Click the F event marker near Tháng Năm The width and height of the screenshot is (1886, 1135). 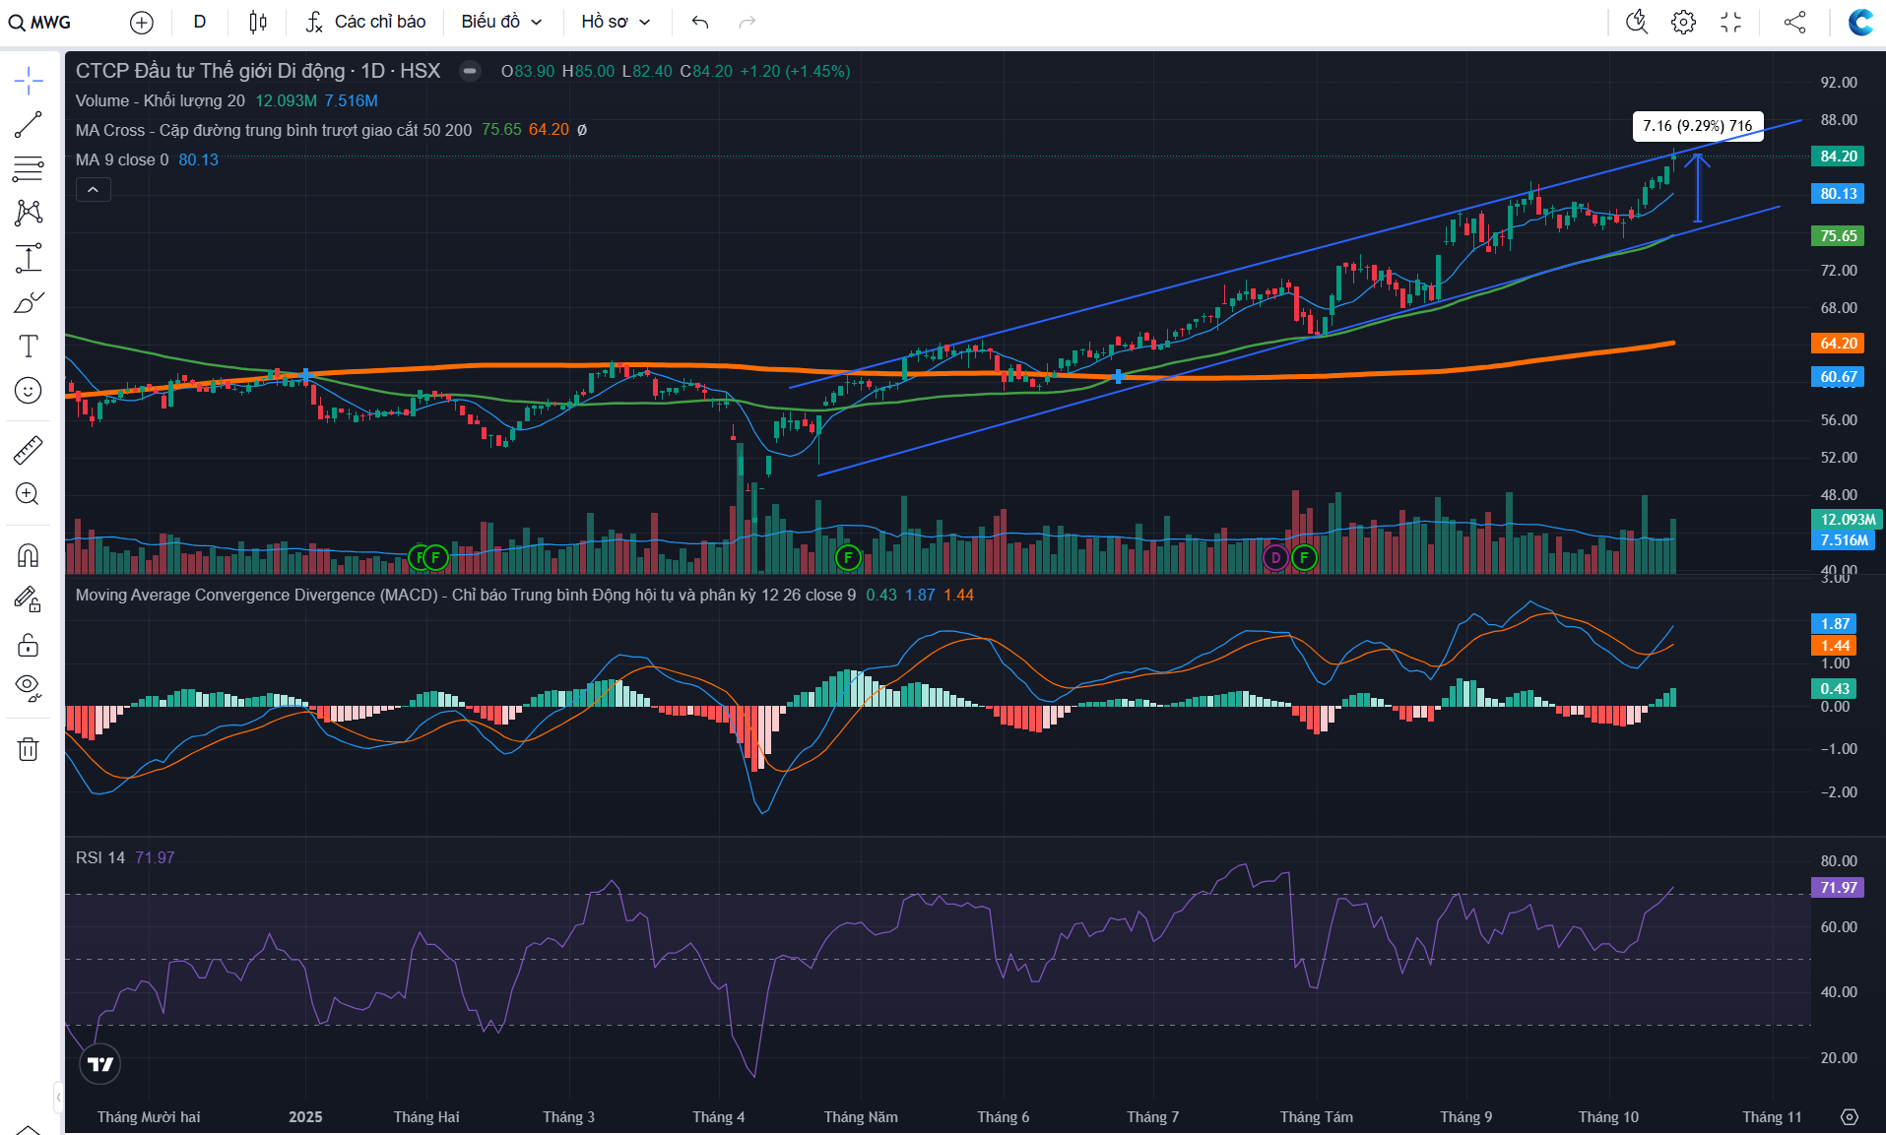[848, 558]
